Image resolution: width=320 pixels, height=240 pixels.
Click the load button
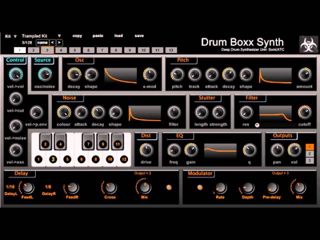118,35
